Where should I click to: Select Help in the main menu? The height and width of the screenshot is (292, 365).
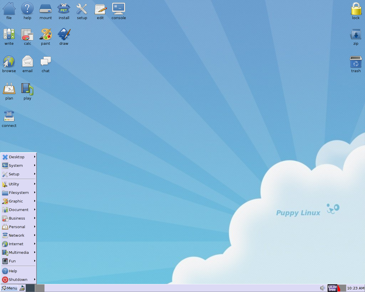coord(19,271)
